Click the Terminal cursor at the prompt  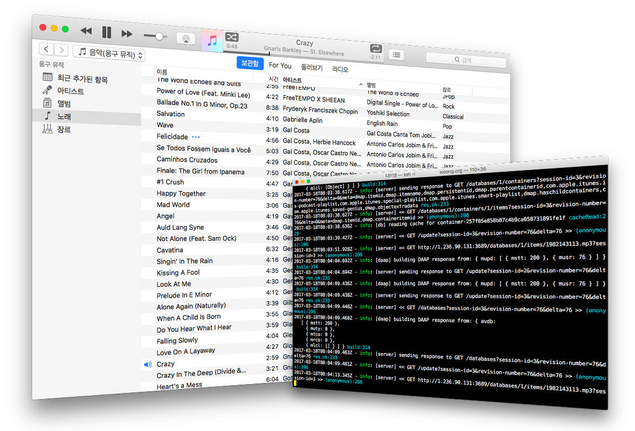pyautogui.click(x=296, y=383)
